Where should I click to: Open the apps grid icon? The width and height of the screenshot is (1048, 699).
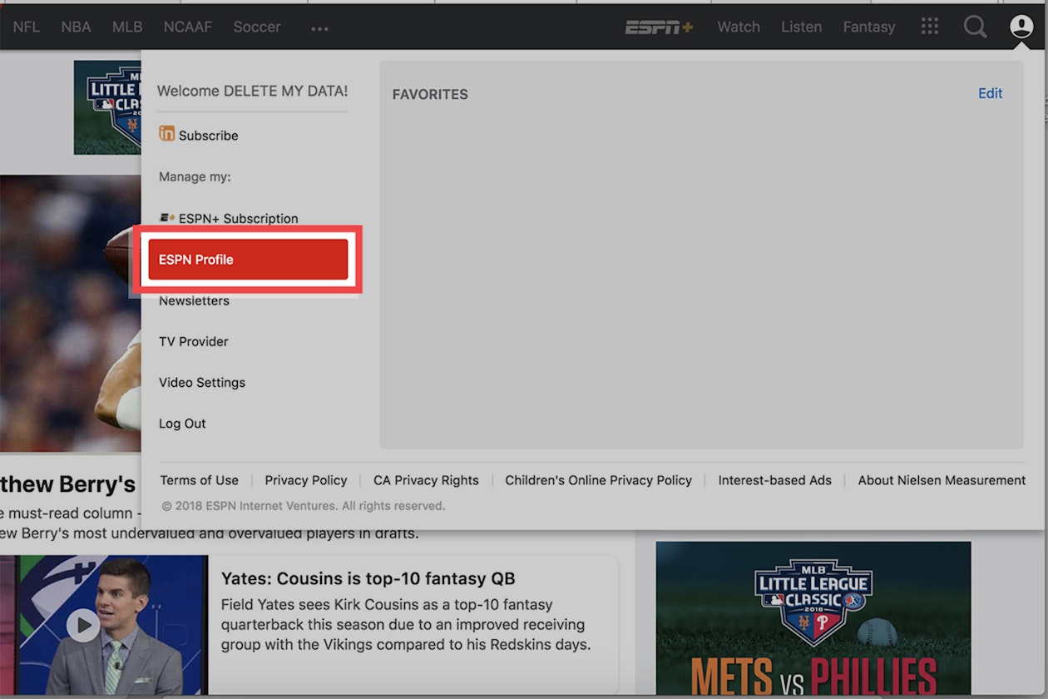(930, 27)
